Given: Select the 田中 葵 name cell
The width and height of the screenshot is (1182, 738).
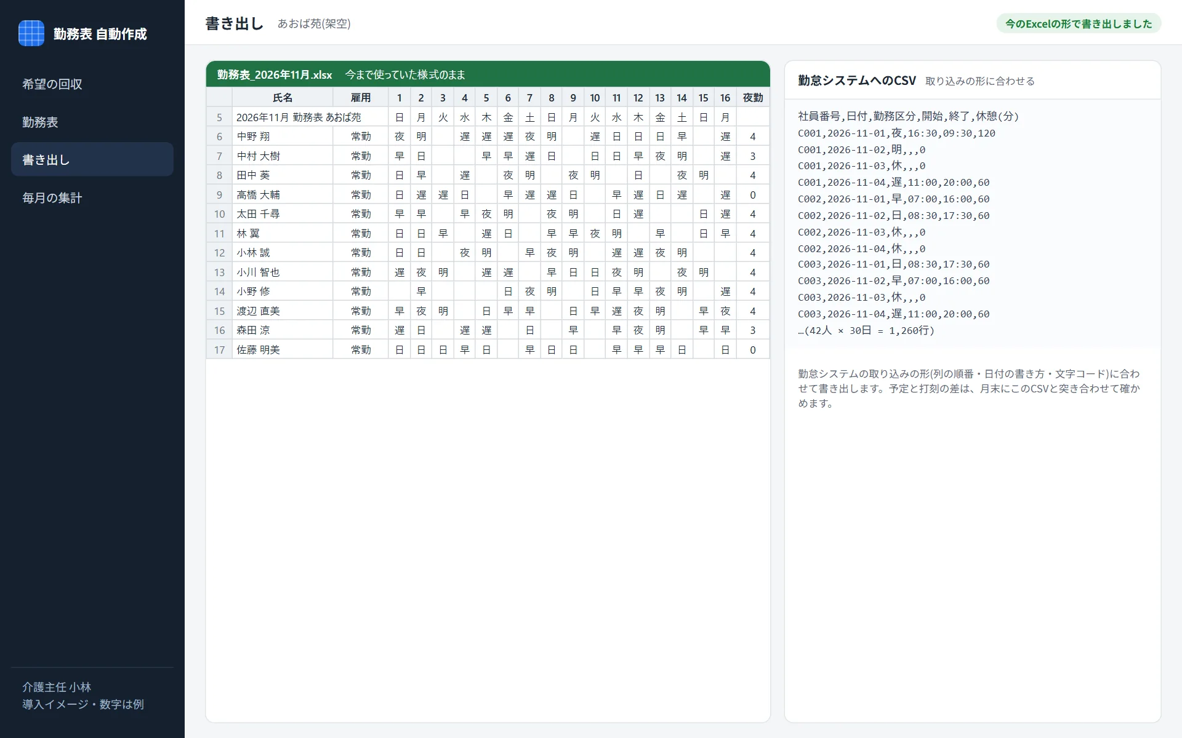Looking at the screenshot, I should pos(283,175).
